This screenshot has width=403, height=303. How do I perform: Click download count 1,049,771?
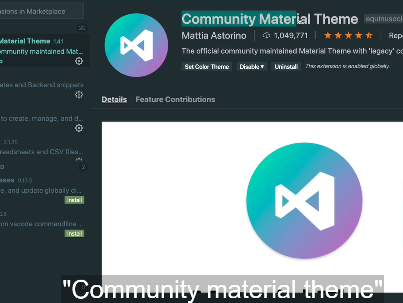pos(291,35)
